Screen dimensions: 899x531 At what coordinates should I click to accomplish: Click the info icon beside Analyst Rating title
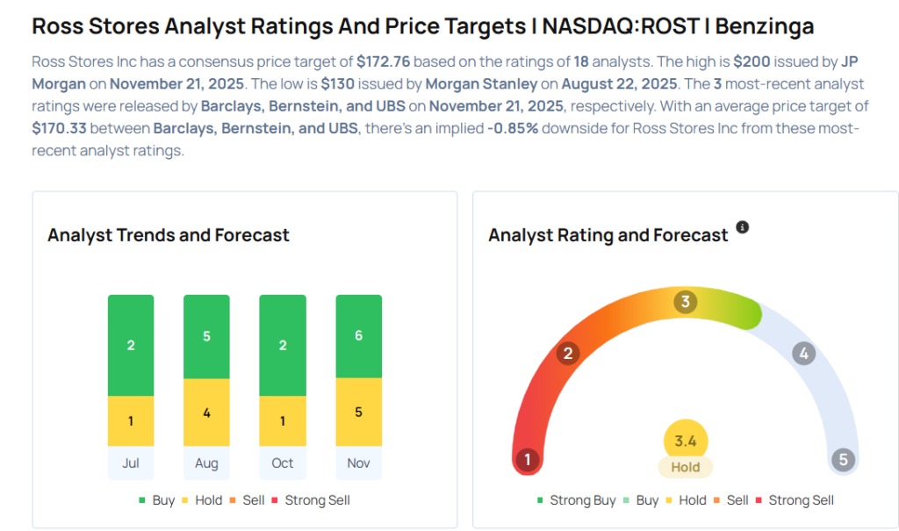click(742, 227)
